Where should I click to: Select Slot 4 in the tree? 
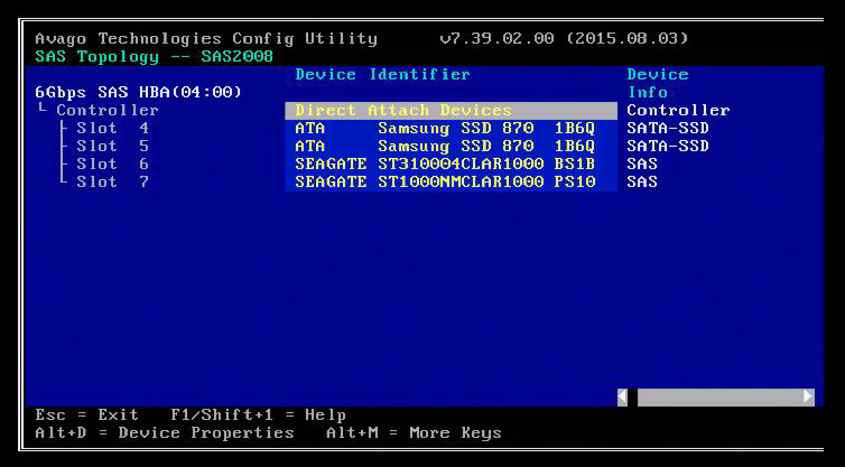point(113,128)
